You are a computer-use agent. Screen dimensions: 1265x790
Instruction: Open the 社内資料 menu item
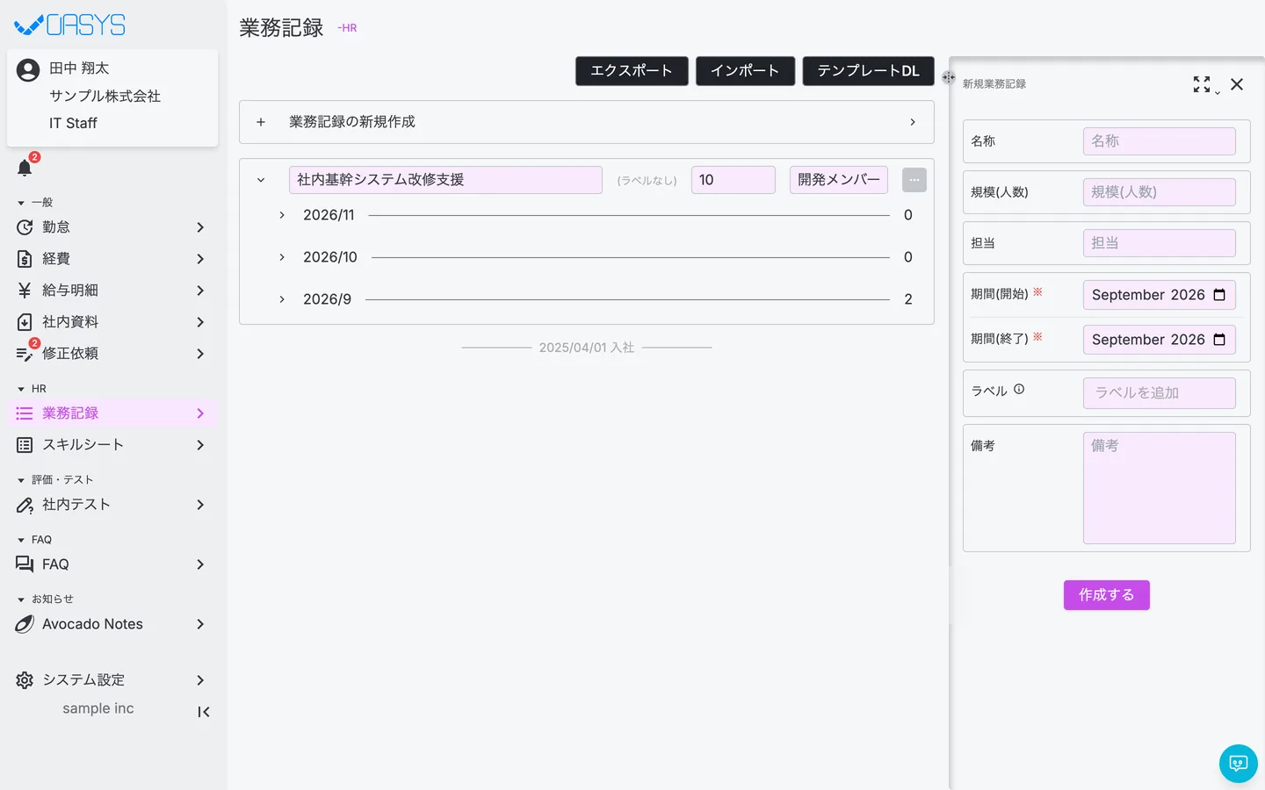112,322
